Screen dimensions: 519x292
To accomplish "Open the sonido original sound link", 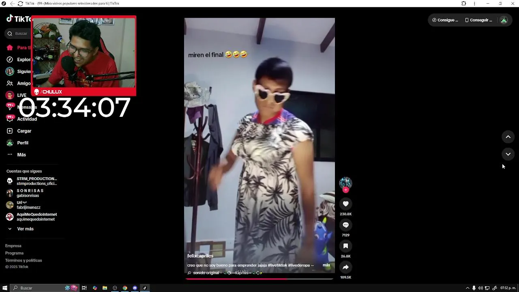I will click(x=225, y=273).
